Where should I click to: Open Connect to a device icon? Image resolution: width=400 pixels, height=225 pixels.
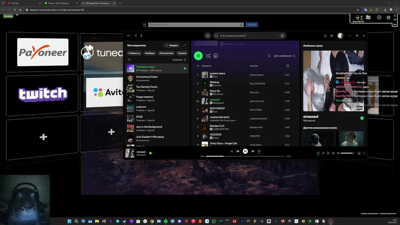333,153
